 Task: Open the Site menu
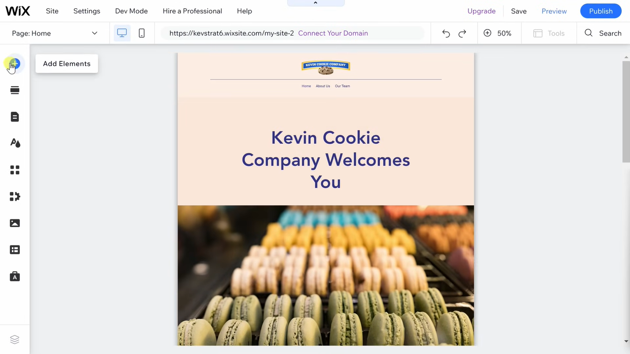click(52, 11)
